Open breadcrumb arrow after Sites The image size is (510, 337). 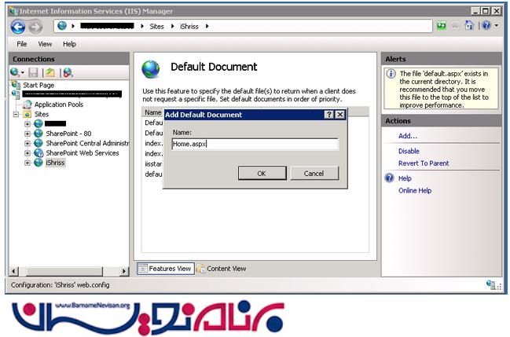[172, 27]
